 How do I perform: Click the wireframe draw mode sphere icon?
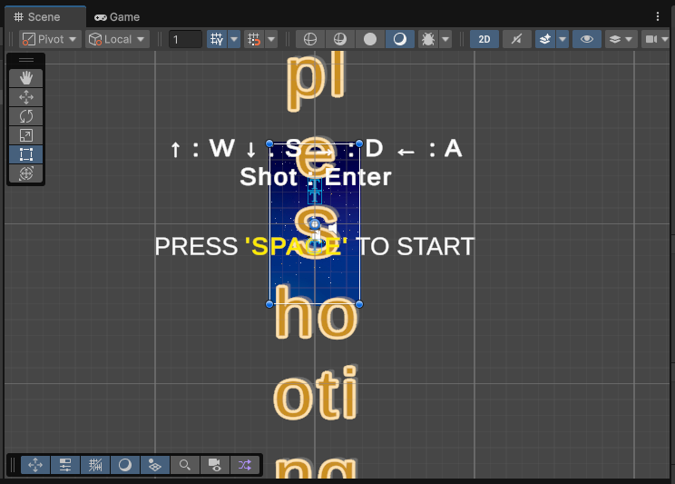(310, 39)
